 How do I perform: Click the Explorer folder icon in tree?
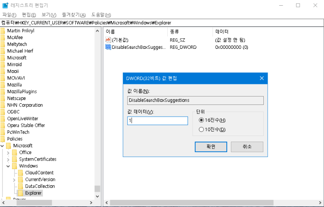pyautogui.click(x=20, y=193)
